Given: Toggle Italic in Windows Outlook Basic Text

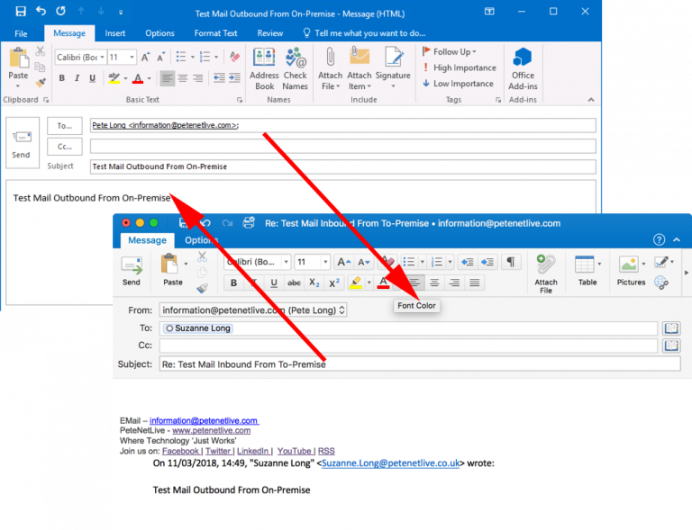Looking at the screenshot, I should pos(77,78).
